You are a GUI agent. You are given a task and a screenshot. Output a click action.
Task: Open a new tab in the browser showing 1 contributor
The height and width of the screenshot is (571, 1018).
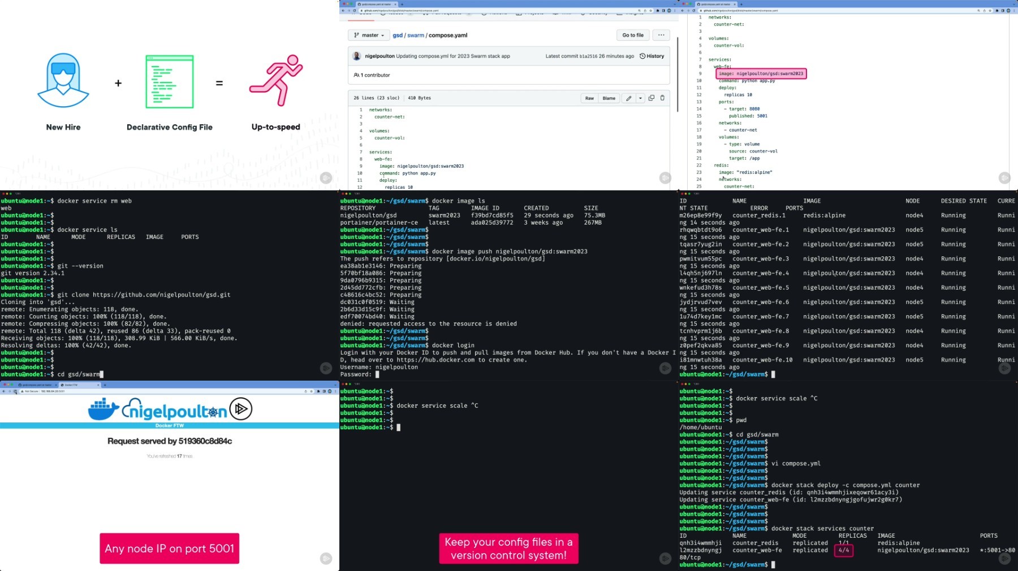pyautogui.click(x=402, y=4)
